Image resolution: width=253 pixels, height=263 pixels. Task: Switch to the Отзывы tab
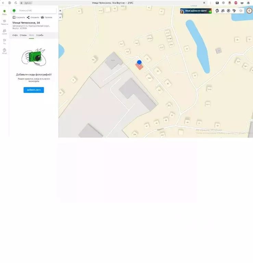click(23, 35)
